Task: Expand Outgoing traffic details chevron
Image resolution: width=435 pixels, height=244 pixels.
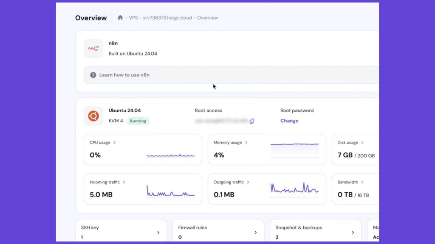Action: point(248,182)
